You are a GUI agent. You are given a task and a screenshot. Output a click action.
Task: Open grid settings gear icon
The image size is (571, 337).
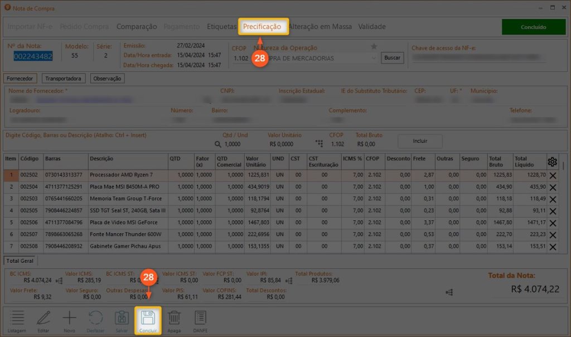(x=553, y=162)
